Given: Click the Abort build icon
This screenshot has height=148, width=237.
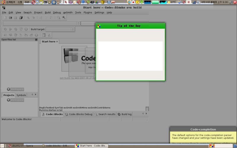Looking at the screenshot, I should pos(26,29).
